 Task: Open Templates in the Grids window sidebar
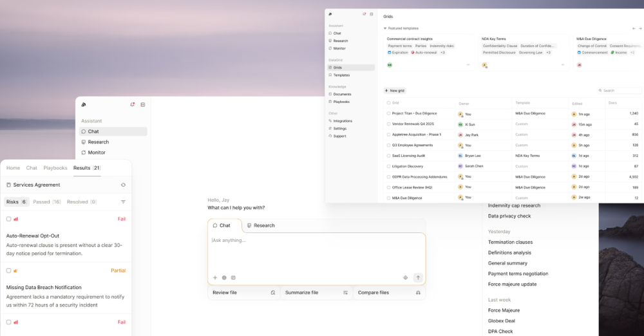point(351,75)
